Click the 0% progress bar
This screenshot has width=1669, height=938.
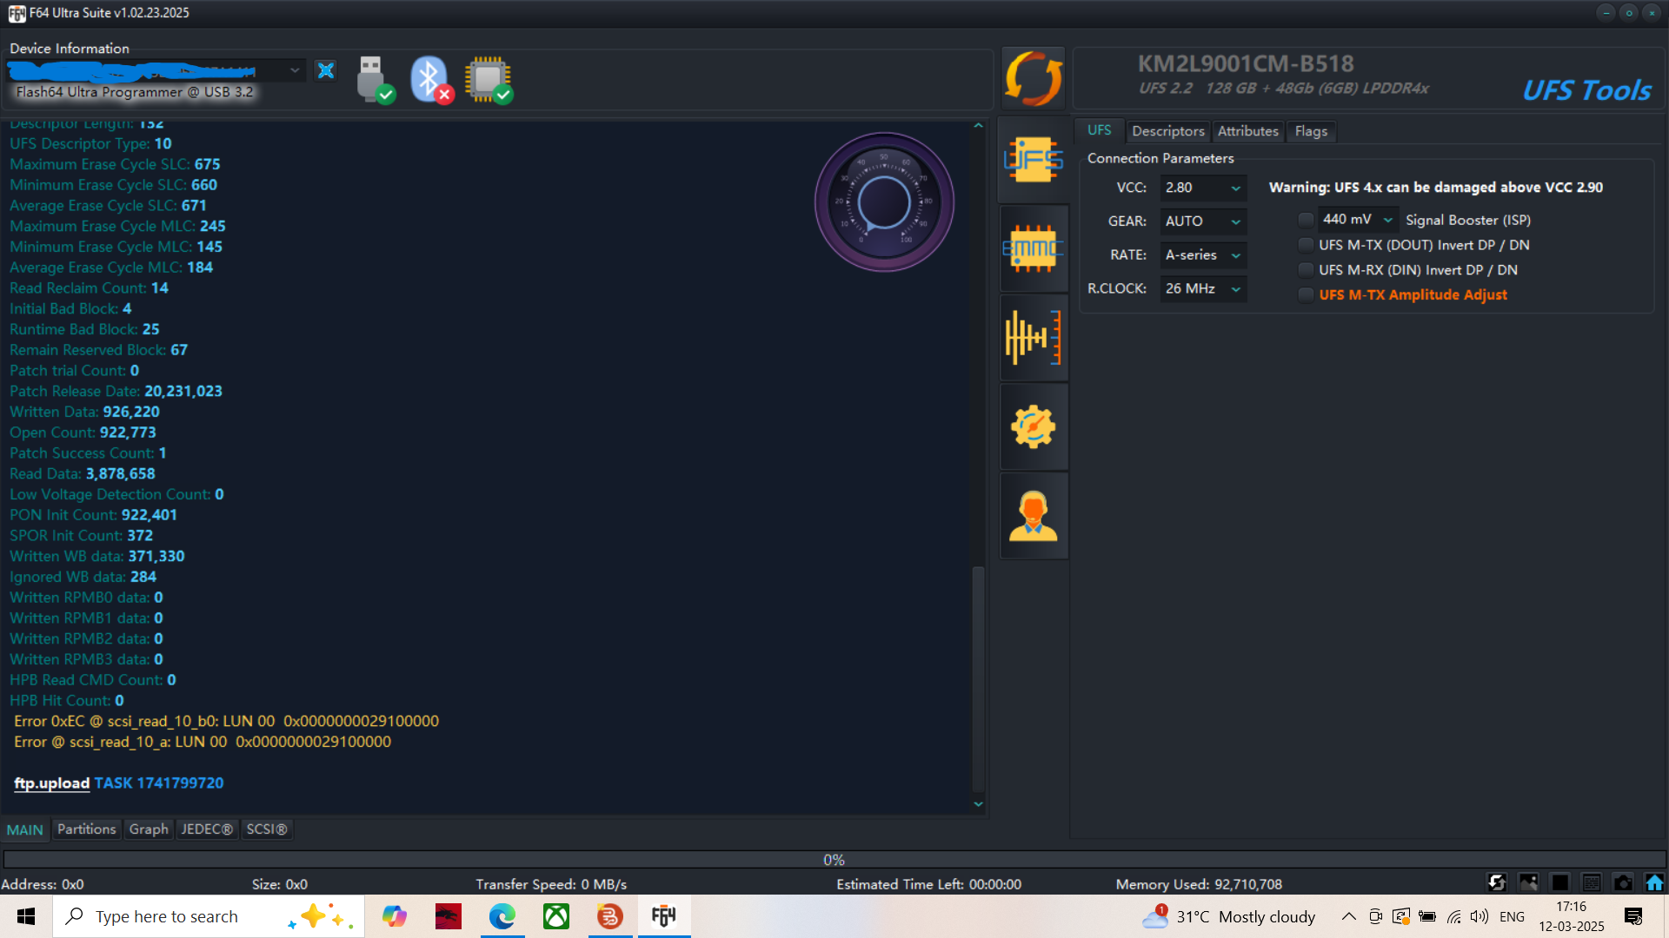834,860
